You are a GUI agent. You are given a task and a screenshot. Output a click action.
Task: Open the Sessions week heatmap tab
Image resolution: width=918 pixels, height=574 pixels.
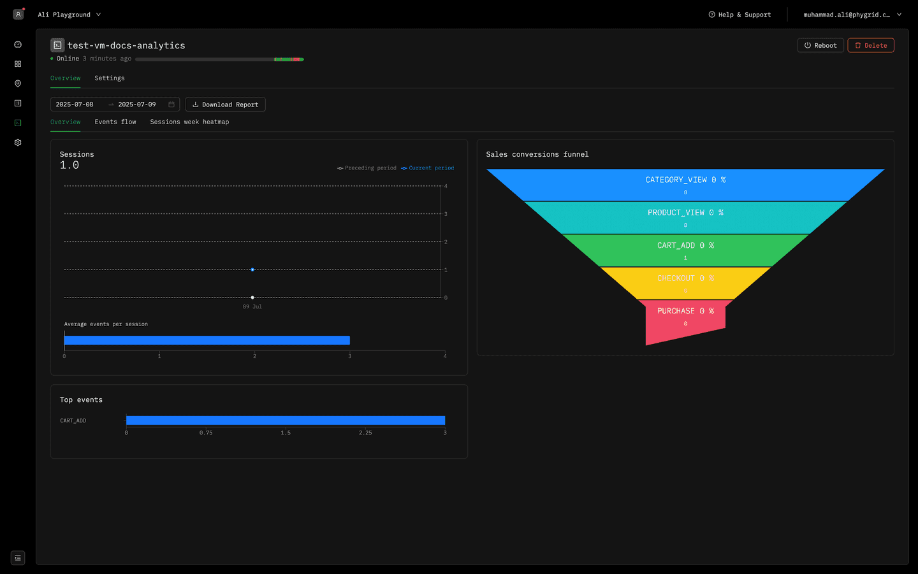point(189,122)
